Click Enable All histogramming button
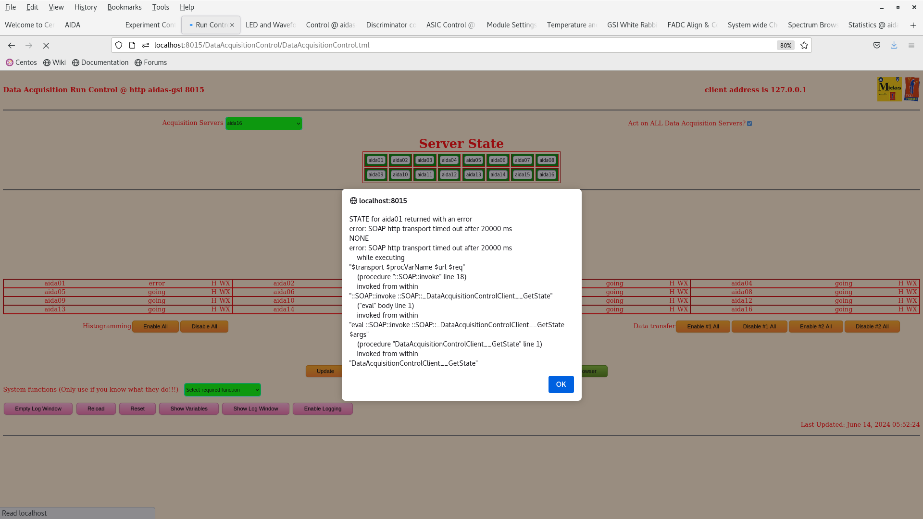This screenshot has height=519, width=923. coord(155,326)
